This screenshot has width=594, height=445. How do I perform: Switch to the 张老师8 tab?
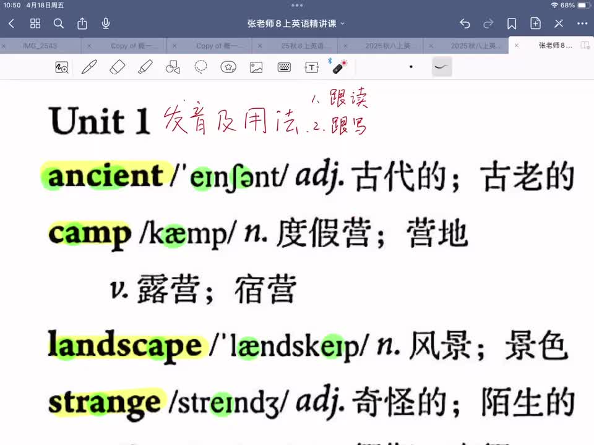click(556, 45)
